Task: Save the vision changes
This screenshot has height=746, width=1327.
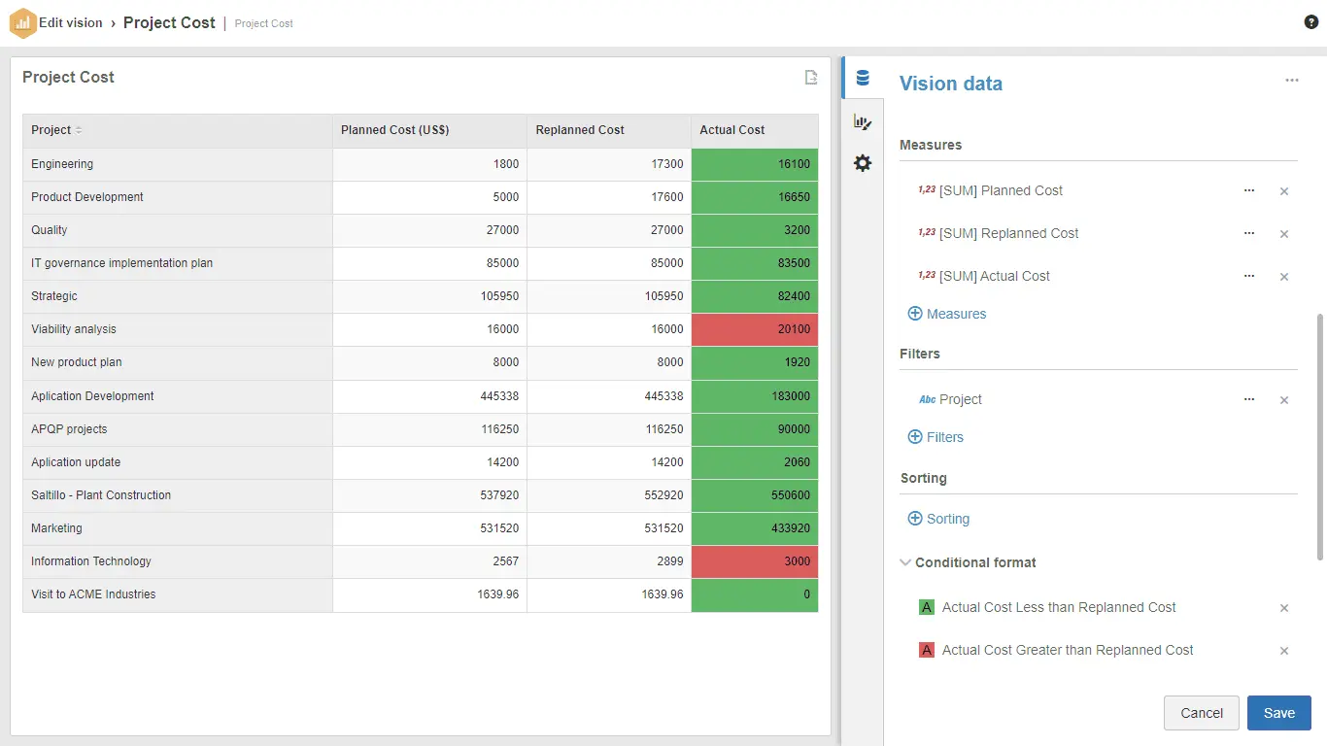Action: 1278,712
